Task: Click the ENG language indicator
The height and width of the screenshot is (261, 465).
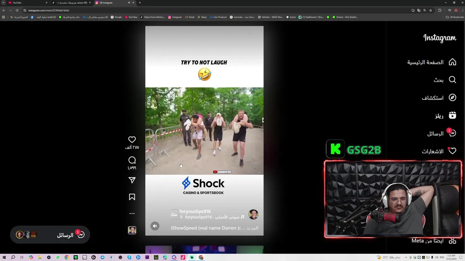Action: coord(442,257)
